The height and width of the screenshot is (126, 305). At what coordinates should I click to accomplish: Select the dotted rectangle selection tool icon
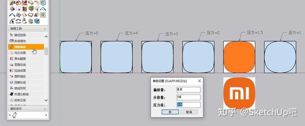tap(18, 9)
